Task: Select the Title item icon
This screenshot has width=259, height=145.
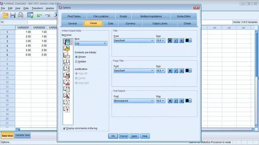Action: point(67,62)
